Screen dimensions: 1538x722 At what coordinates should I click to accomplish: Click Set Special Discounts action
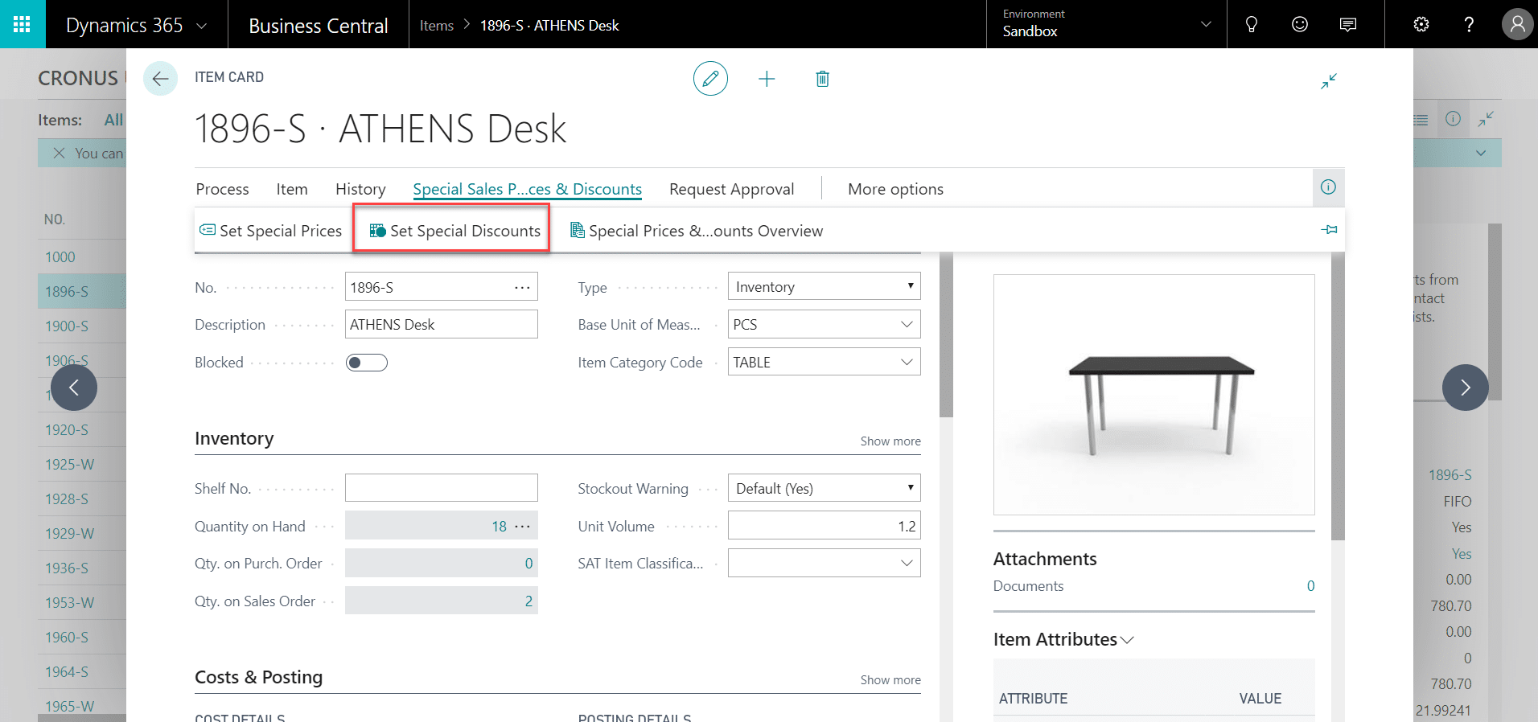(x=454, y=231)
